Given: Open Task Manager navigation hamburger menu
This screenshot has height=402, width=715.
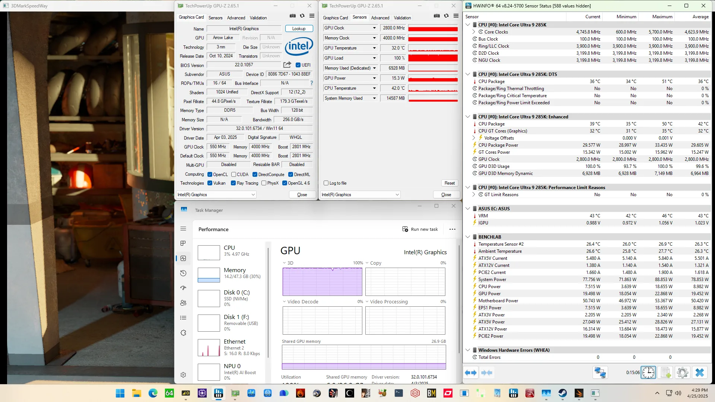Looking at the screenshot, I should [183, 229].
